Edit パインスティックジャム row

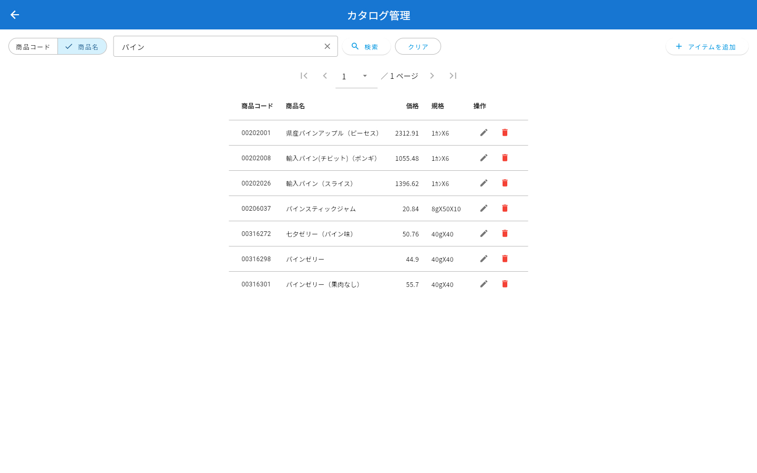[484, 208]
